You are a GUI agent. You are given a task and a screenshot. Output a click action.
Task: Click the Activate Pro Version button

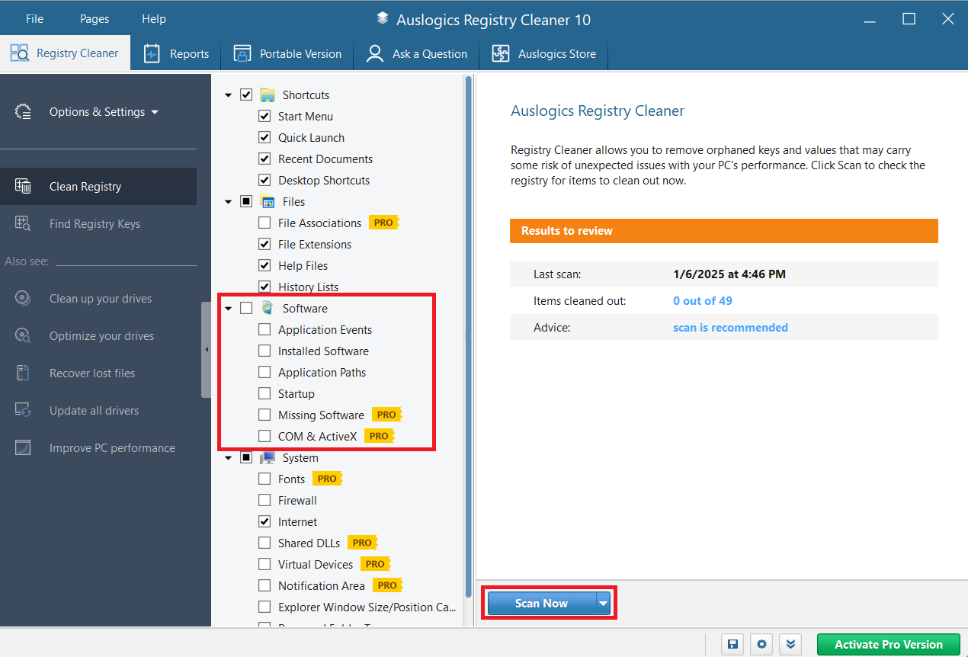[x=888, y=644]
